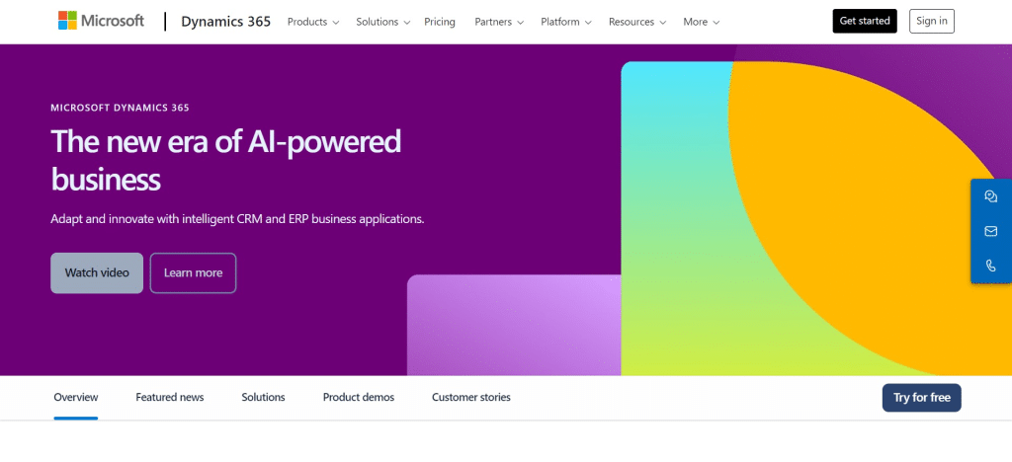The width and height of the screenshot is (1012, 462).
Task: Click the hero heading 'The new era of AI-powered business'
Action: coord(226,160)
